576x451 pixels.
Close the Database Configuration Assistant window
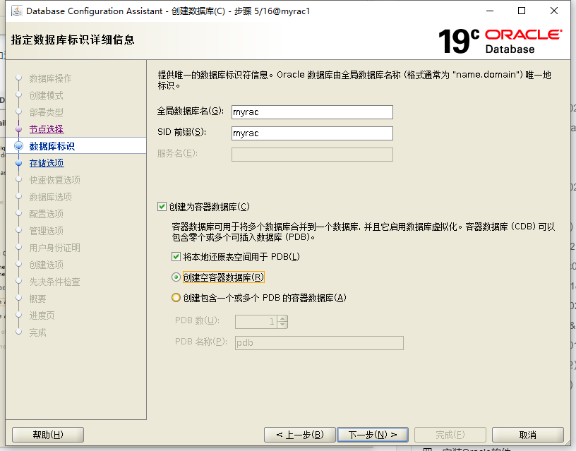[x=554, y=11]
